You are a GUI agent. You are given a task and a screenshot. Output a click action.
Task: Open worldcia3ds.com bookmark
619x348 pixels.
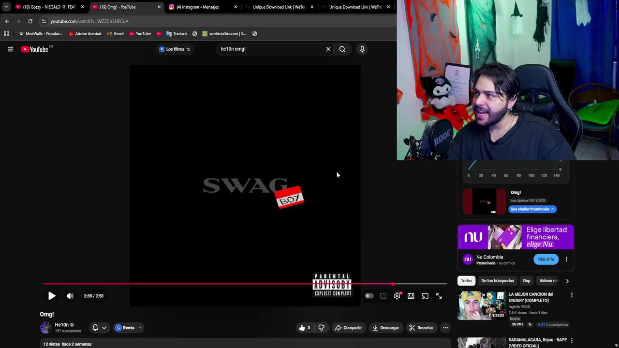tap(224, 34)
